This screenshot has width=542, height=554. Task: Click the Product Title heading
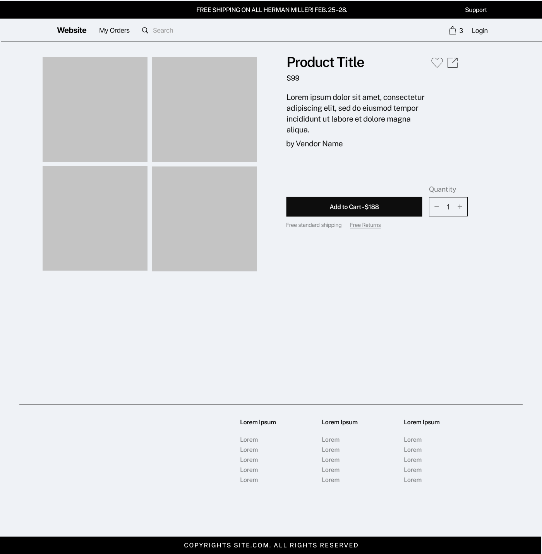pos(325,62)
